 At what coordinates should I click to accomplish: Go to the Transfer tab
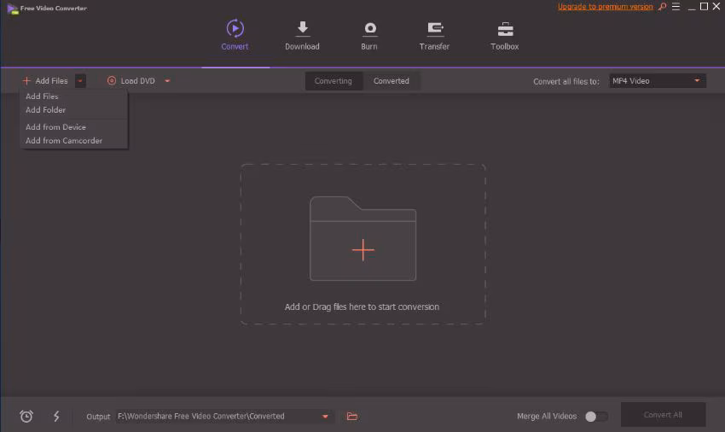coord(435,35)
